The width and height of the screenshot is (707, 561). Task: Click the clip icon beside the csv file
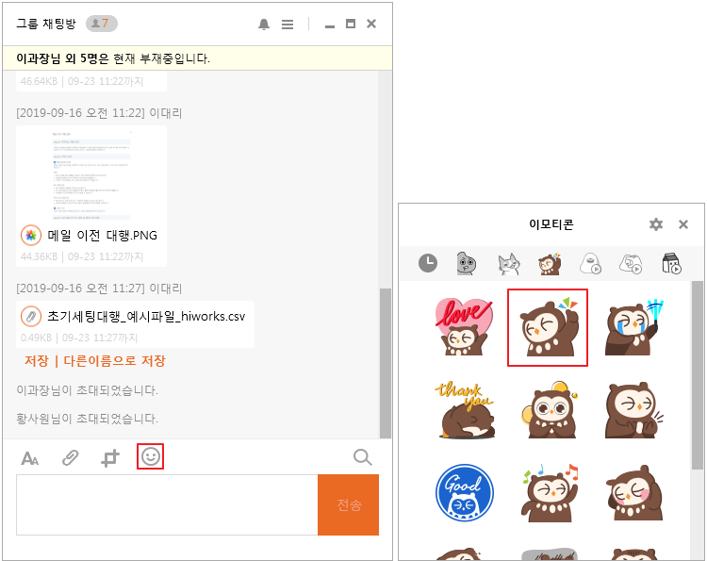coord(31,316)
